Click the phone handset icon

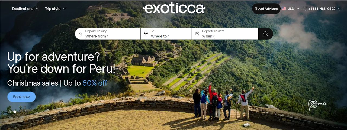(x=304, y=9)
